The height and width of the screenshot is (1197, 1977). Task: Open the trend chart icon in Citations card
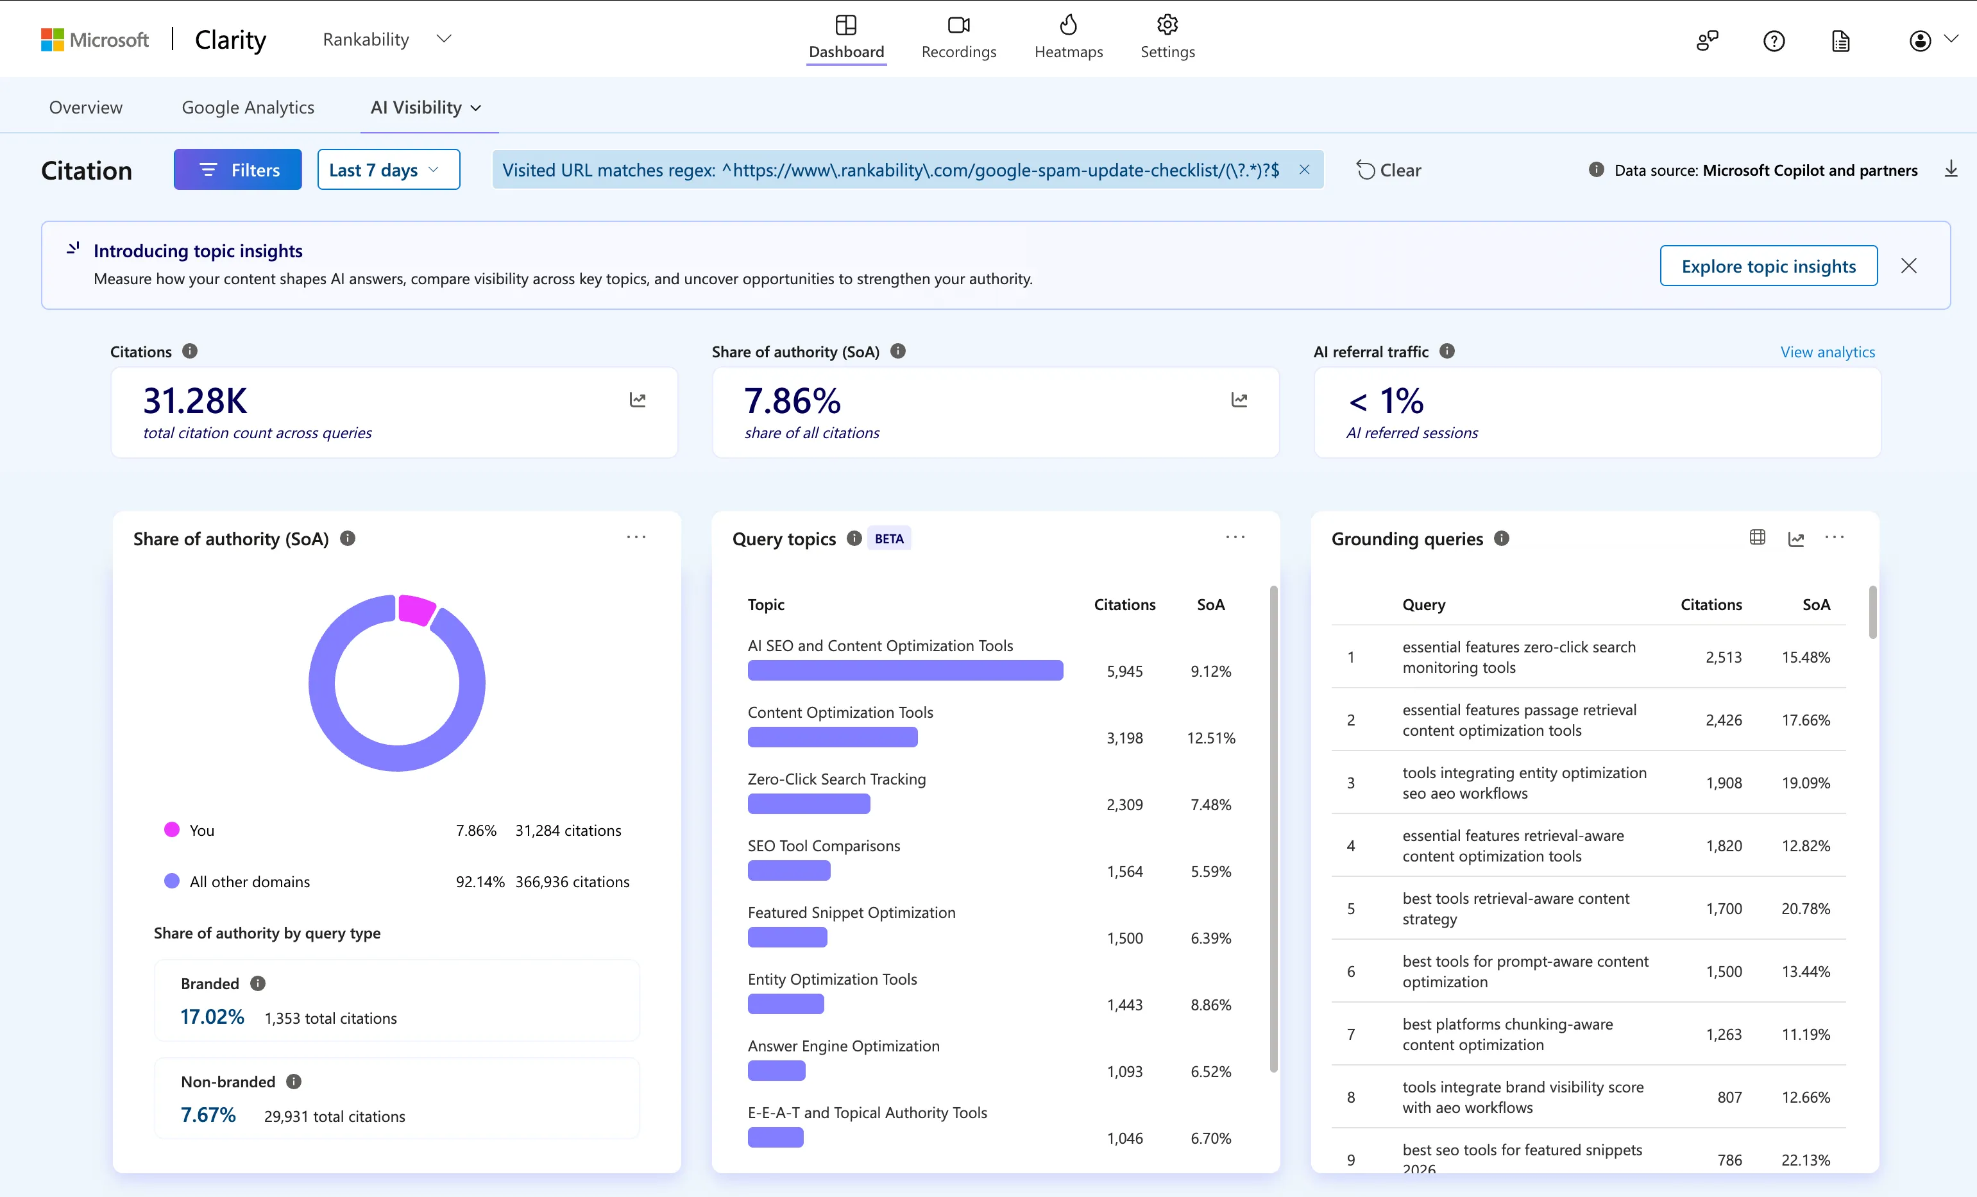pos(638,400)
